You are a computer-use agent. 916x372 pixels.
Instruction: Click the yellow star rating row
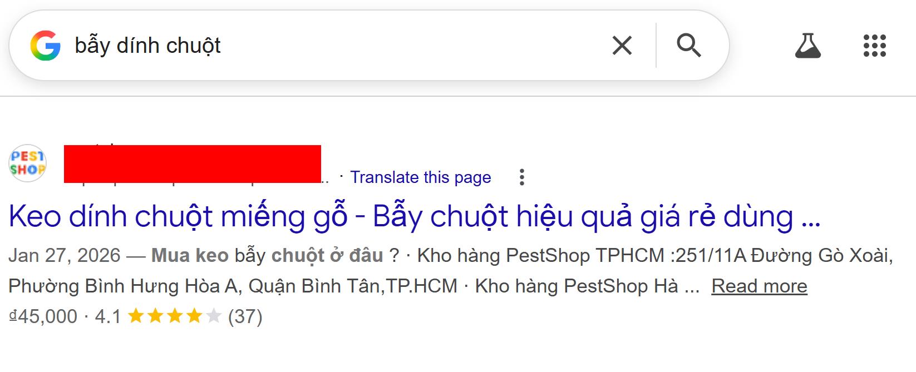(174, 316)
